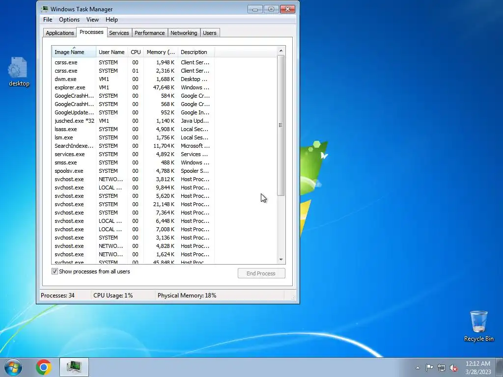Select the explorer.exe process row

133,87
